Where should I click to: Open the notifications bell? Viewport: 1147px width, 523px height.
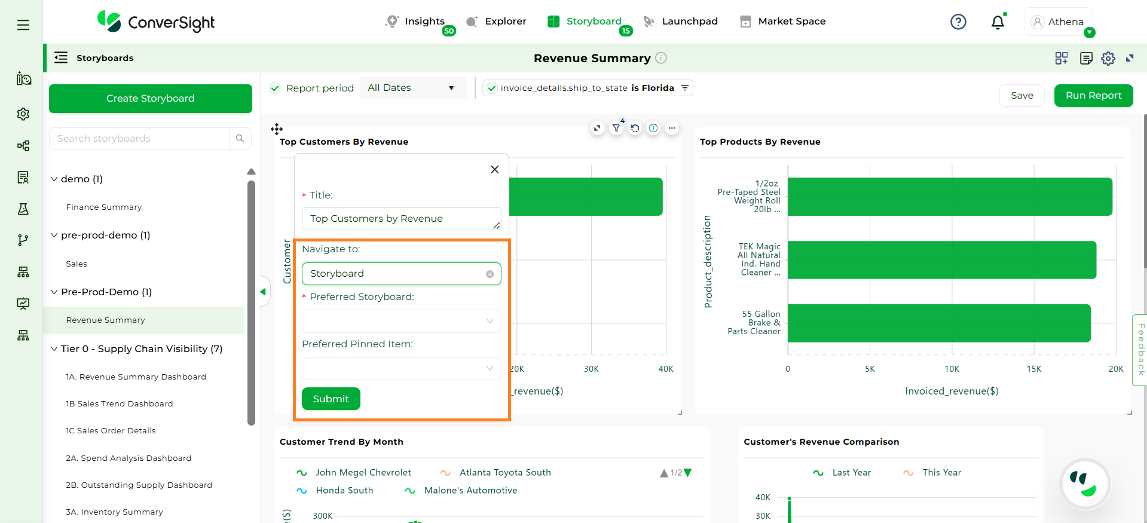click(998, 23)
